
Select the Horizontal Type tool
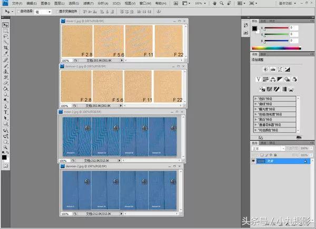point(6,112)
